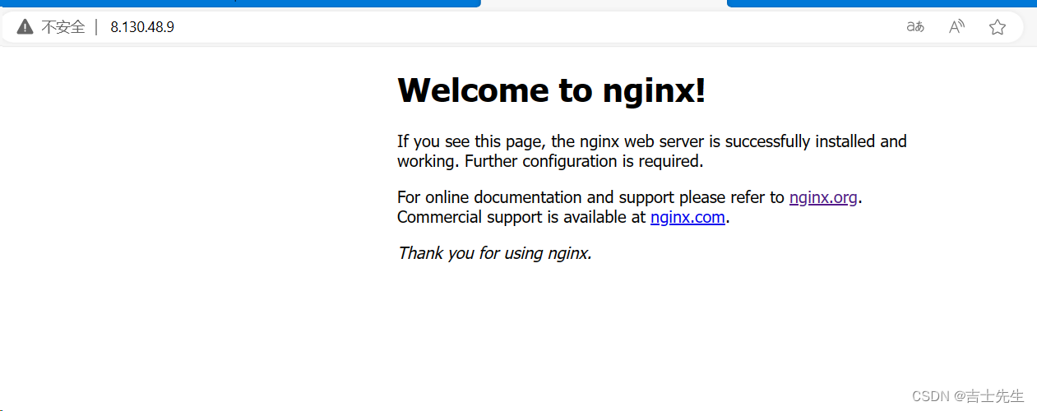Click text 'Further configuration is required.'
The width and height of the screenshot is (1037, 411).
click(584, 161)
